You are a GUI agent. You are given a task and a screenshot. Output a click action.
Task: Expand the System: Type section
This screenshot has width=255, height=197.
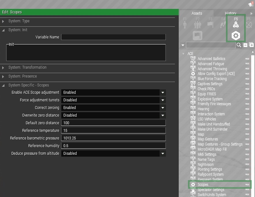[3, 21]
